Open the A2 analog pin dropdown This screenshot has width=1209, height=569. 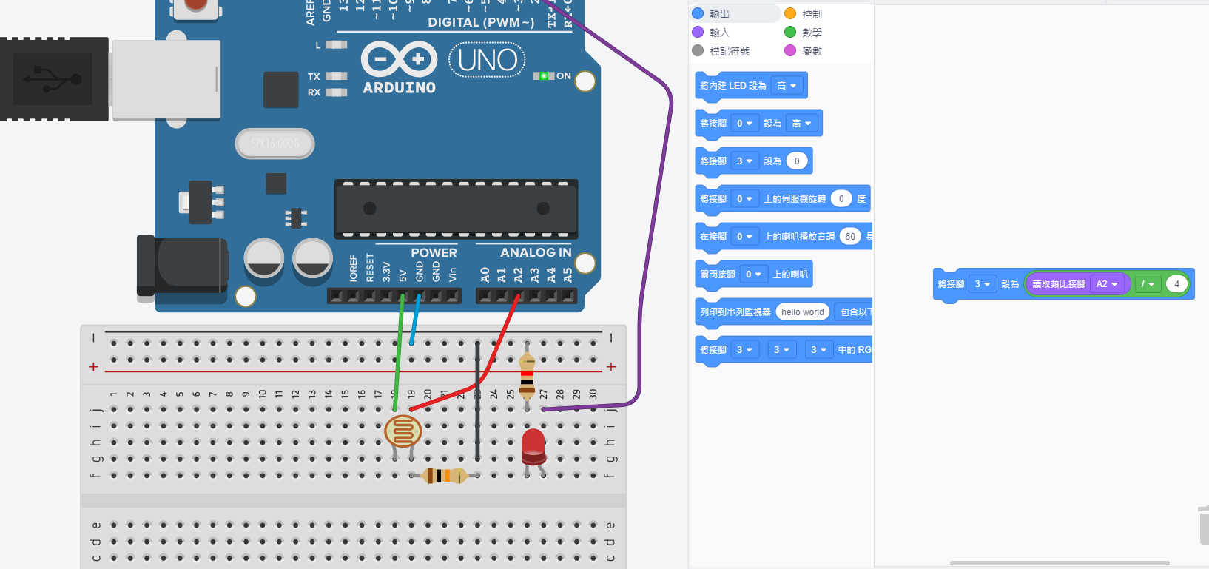[x=1107, y=284]
